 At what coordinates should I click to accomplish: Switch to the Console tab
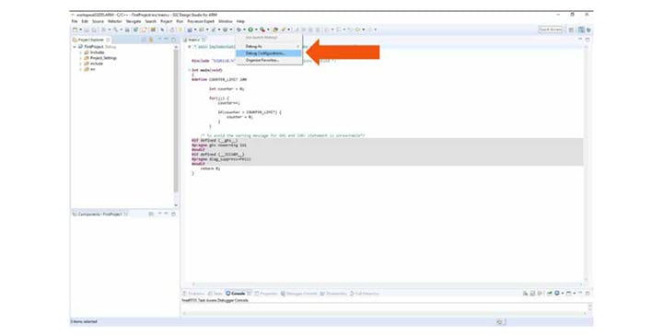point(236,294)
